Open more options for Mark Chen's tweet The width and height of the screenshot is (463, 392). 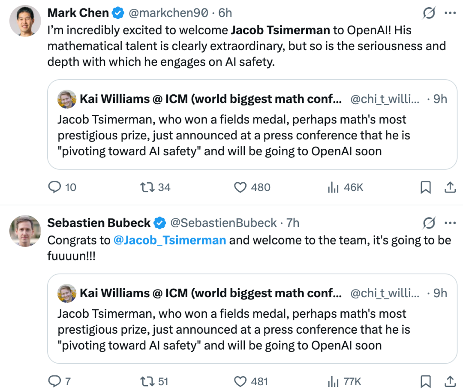450,13
